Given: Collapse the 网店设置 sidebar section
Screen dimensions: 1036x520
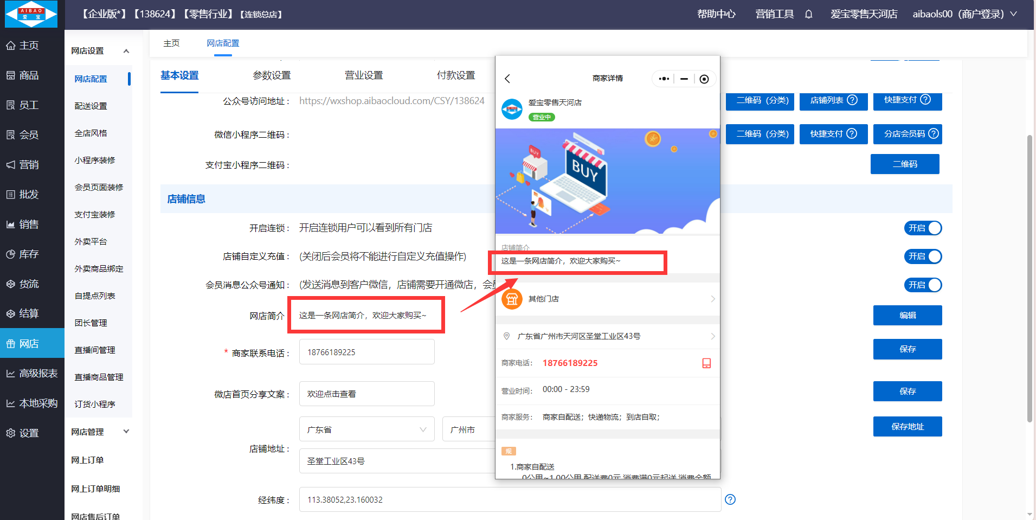Looking at the screenshot, I should point(126,51).
